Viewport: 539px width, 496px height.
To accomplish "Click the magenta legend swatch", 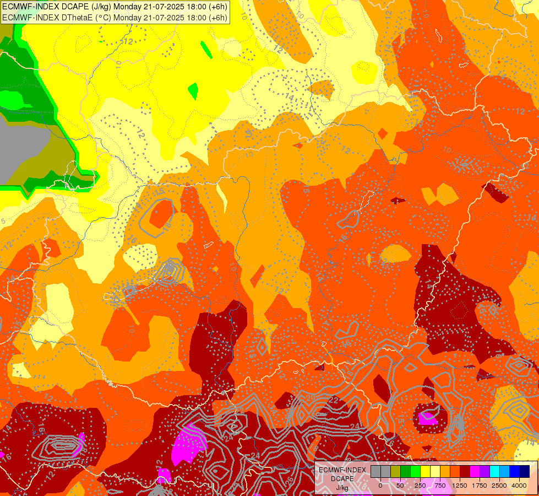I will (x=475, y=471).
